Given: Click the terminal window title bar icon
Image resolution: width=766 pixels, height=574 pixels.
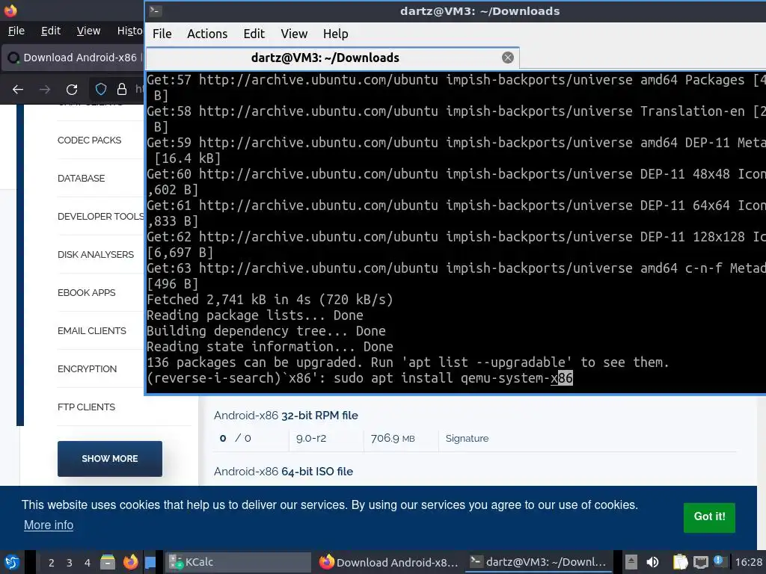Looking at the screenshot, I should coord(156,10).
